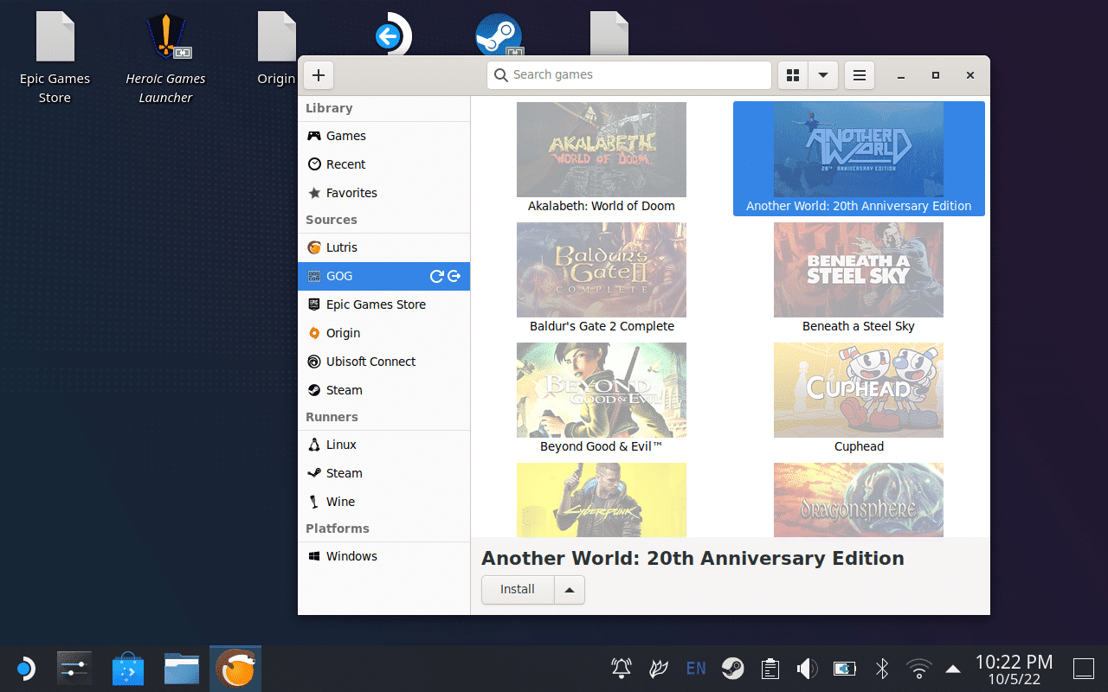
Task: Select the Beyond Good & Evil cover
Action: 602,390
